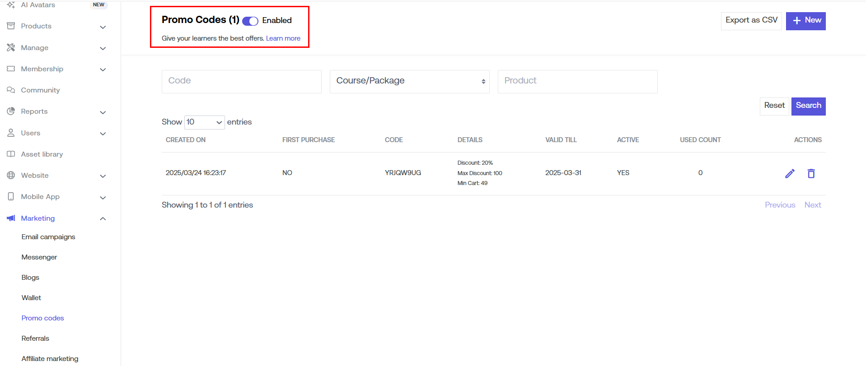Click the AI Avatars sparkle icon
The image size is (866, 366).
(x=11, y=5)
